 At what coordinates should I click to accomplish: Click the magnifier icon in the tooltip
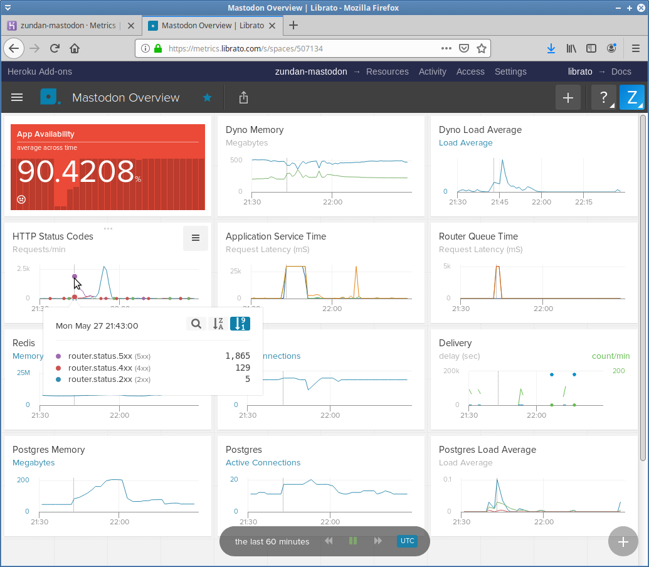pos(196,324)
